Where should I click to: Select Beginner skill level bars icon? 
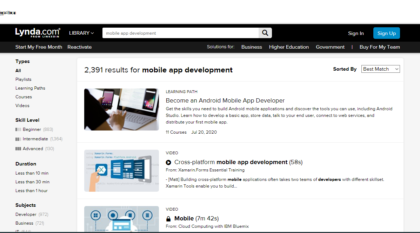click(18, 129)
